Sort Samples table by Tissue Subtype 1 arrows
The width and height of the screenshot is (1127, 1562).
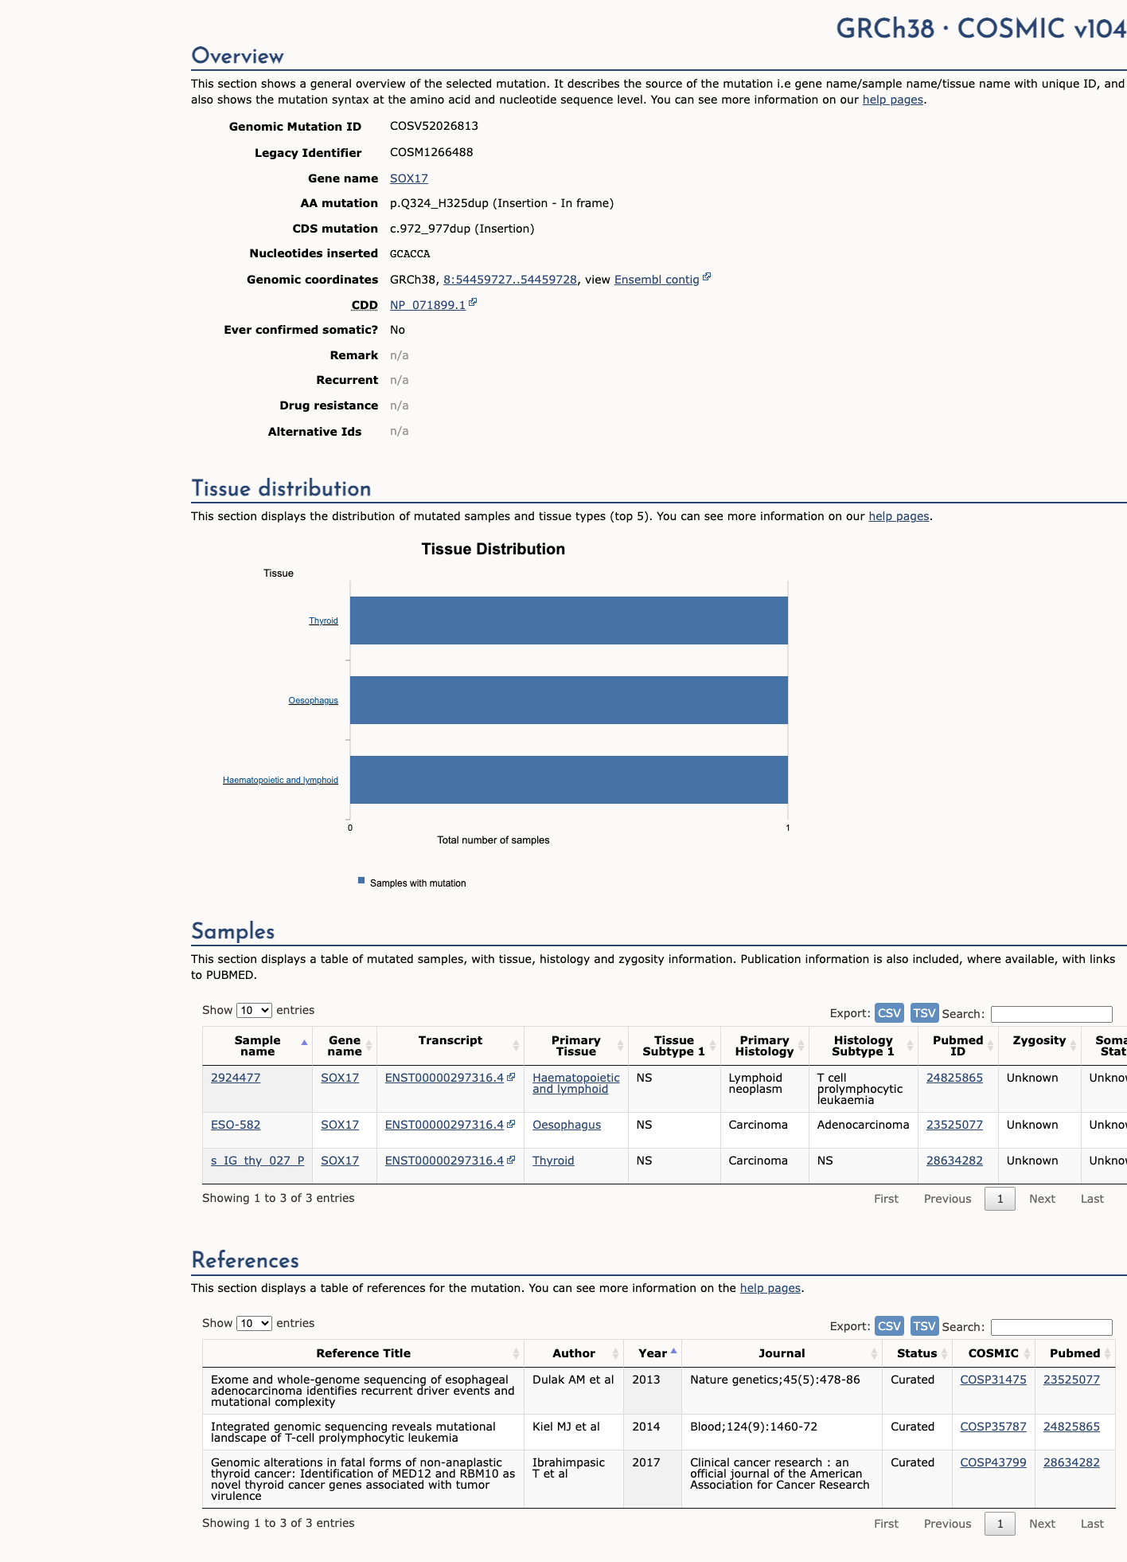(x=712, y=1045)
